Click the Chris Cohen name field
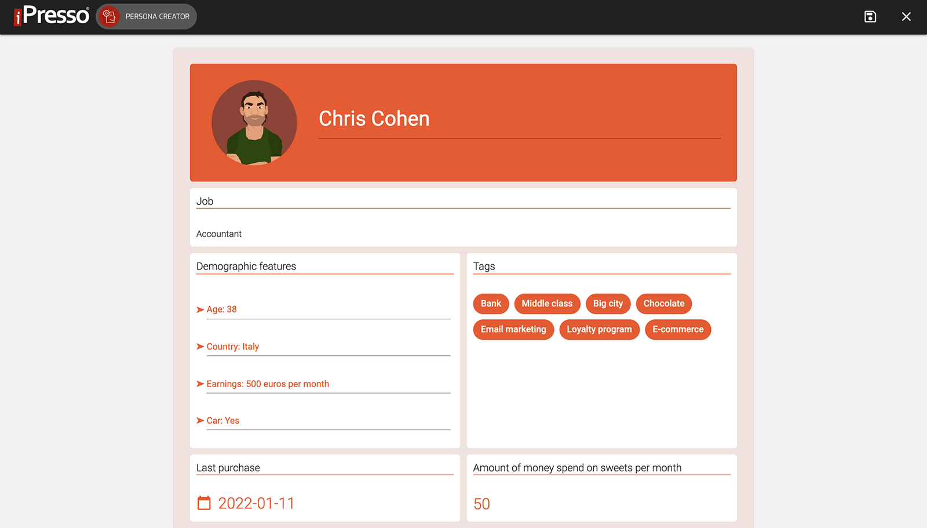This screenshot has height=528, width=927. tap(374, 119)
